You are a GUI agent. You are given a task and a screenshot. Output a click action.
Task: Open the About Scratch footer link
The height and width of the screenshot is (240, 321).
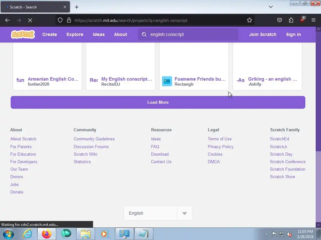pyautogui.click(x=23, y=139)
